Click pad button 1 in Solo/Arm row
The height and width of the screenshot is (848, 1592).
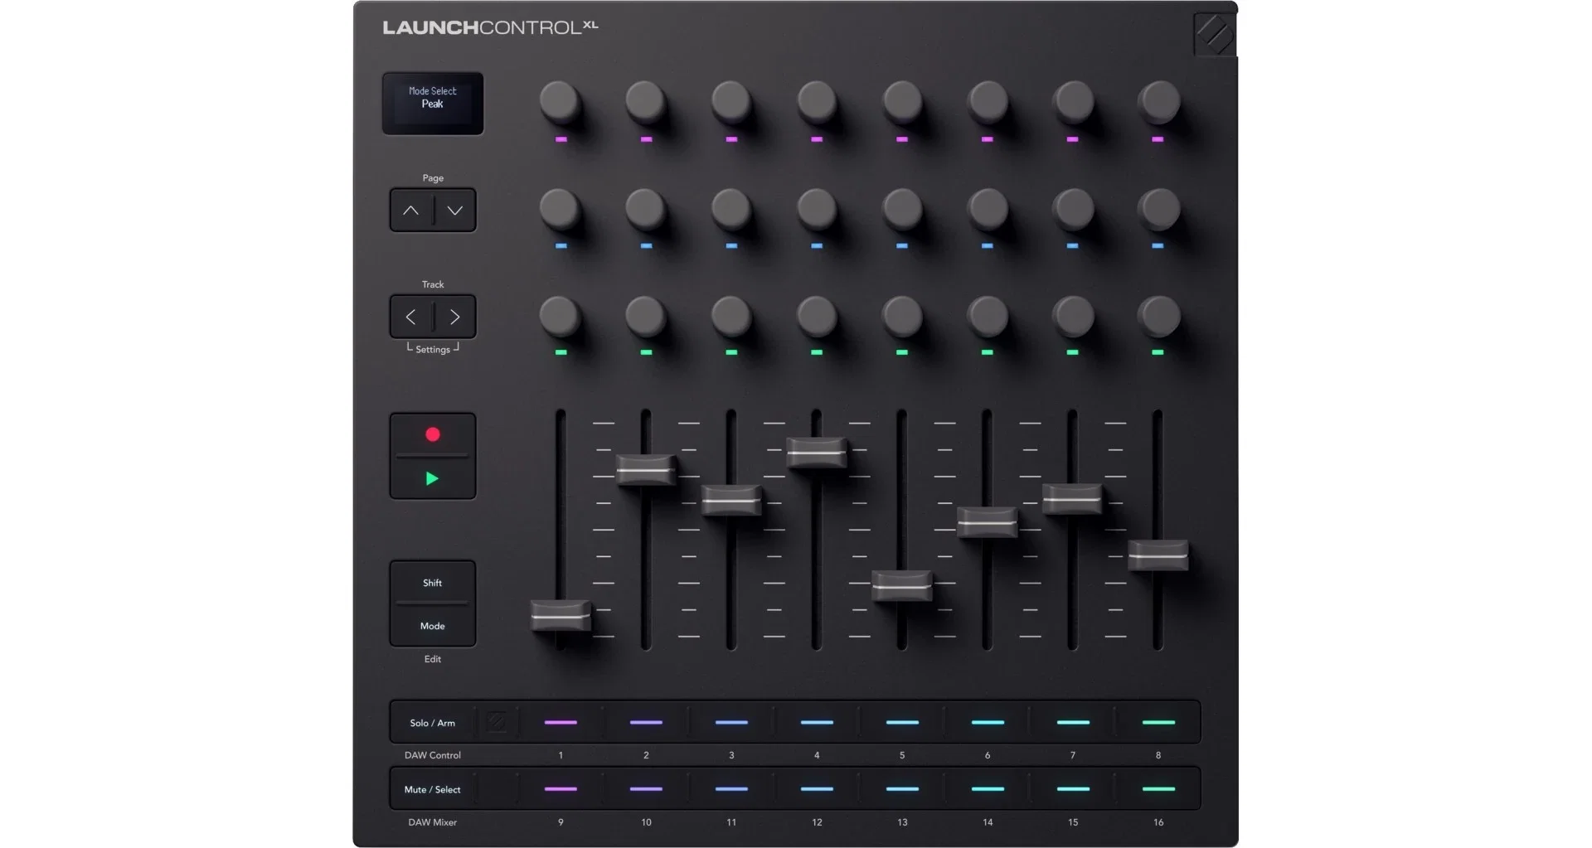(561, 722)
